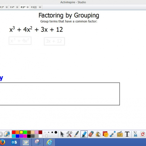Reveal the faded x³ + 4x² box

tap(20, 41)
